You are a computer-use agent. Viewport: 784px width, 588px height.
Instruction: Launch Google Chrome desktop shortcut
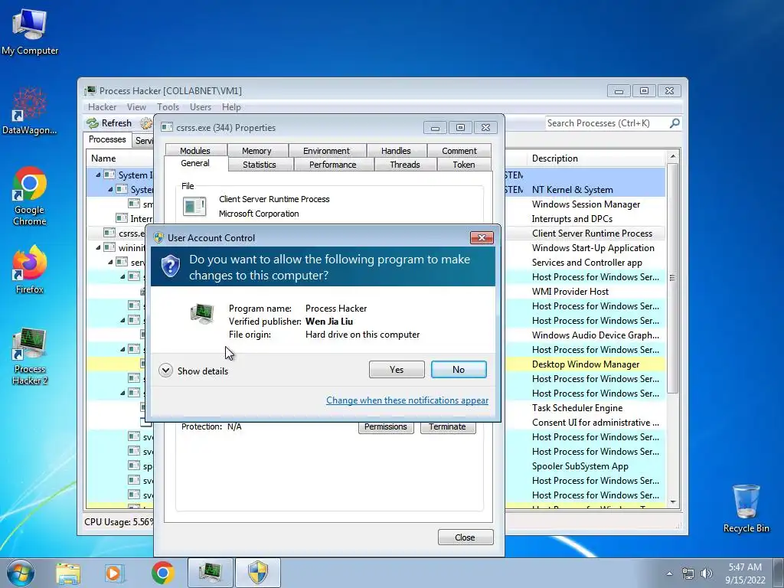tap(30, 196)
